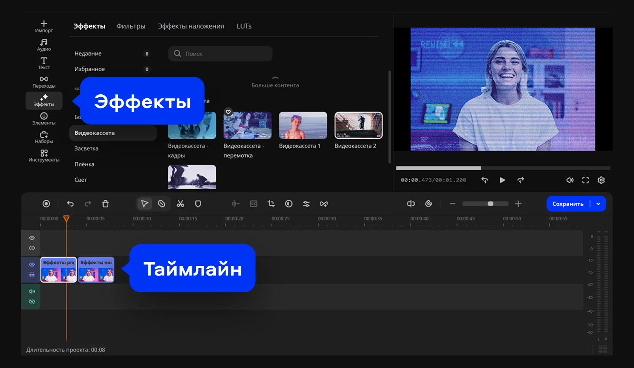Screen dimensions: 634x368
Task: Click the crop tool in the toolbar
Action: (271, 204)
